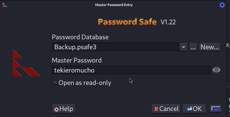Click the "Master Password Entry" title bar
The height and width of the screenshot is (117, 230).
114,5
